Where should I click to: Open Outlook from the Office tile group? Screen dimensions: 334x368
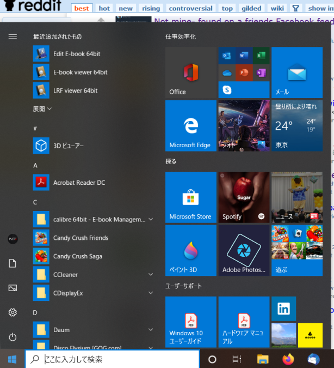tap(227, 56)
